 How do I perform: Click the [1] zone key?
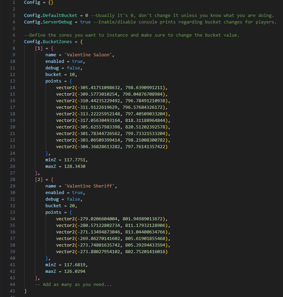click(x=38, y=48)
